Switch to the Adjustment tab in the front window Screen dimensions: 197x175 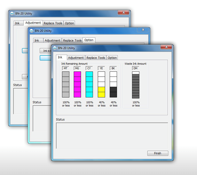(x=76, y=58)
